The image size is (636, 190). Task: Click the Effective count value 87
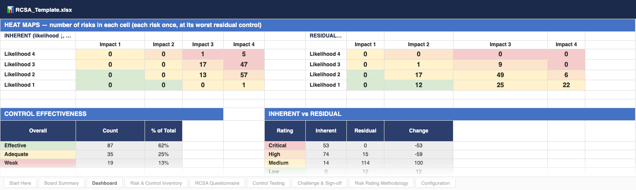tap(110, 146)
